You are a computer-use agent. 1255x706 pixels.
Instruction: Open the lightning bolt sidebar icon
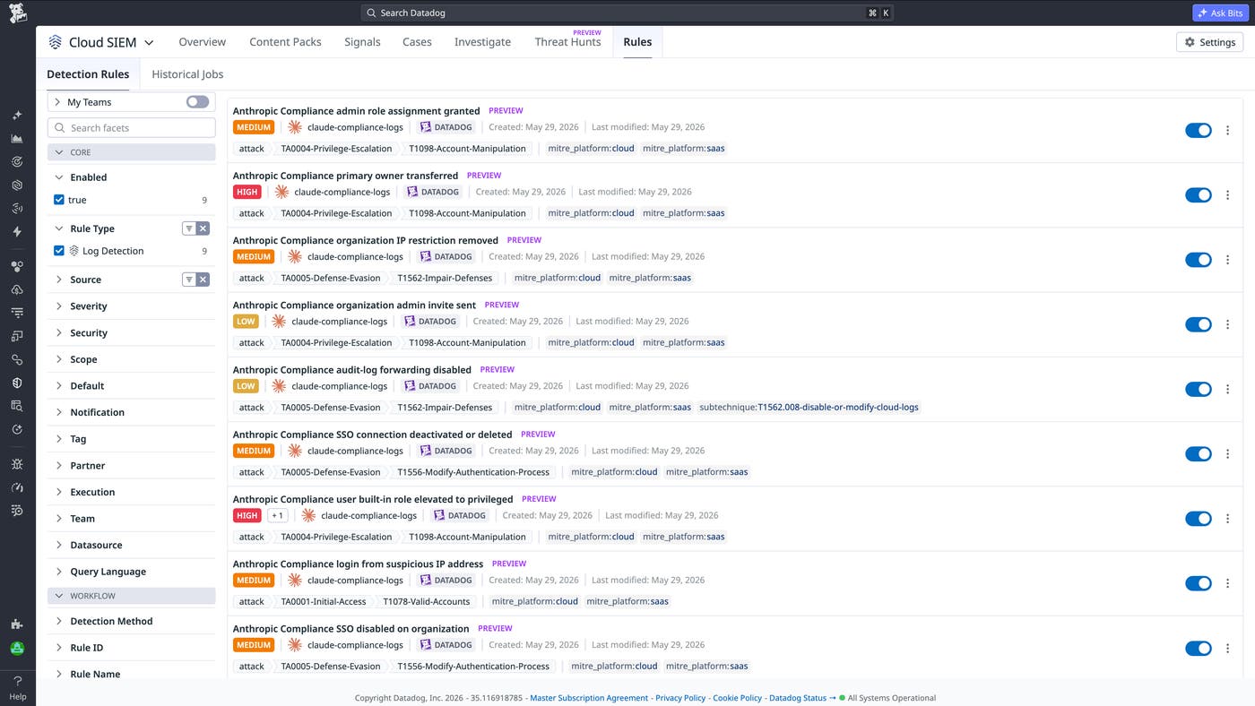(x=17, y=232)
